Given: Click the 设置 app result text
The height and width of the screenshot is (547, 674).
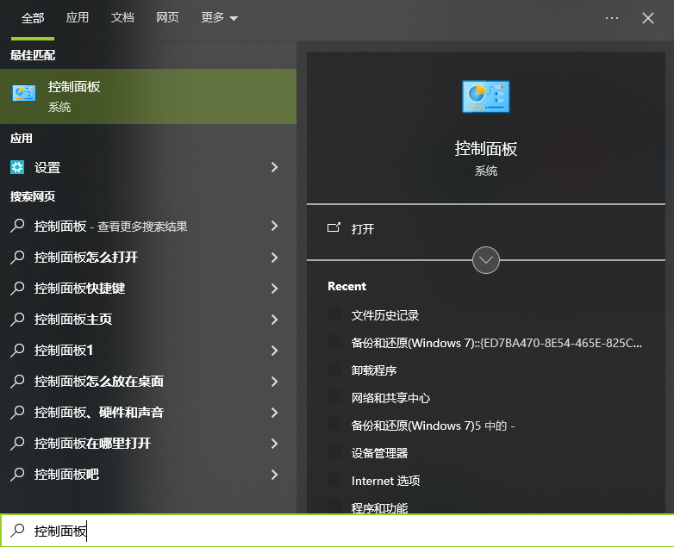Looking at the screenshot, I should coord(47,167).
